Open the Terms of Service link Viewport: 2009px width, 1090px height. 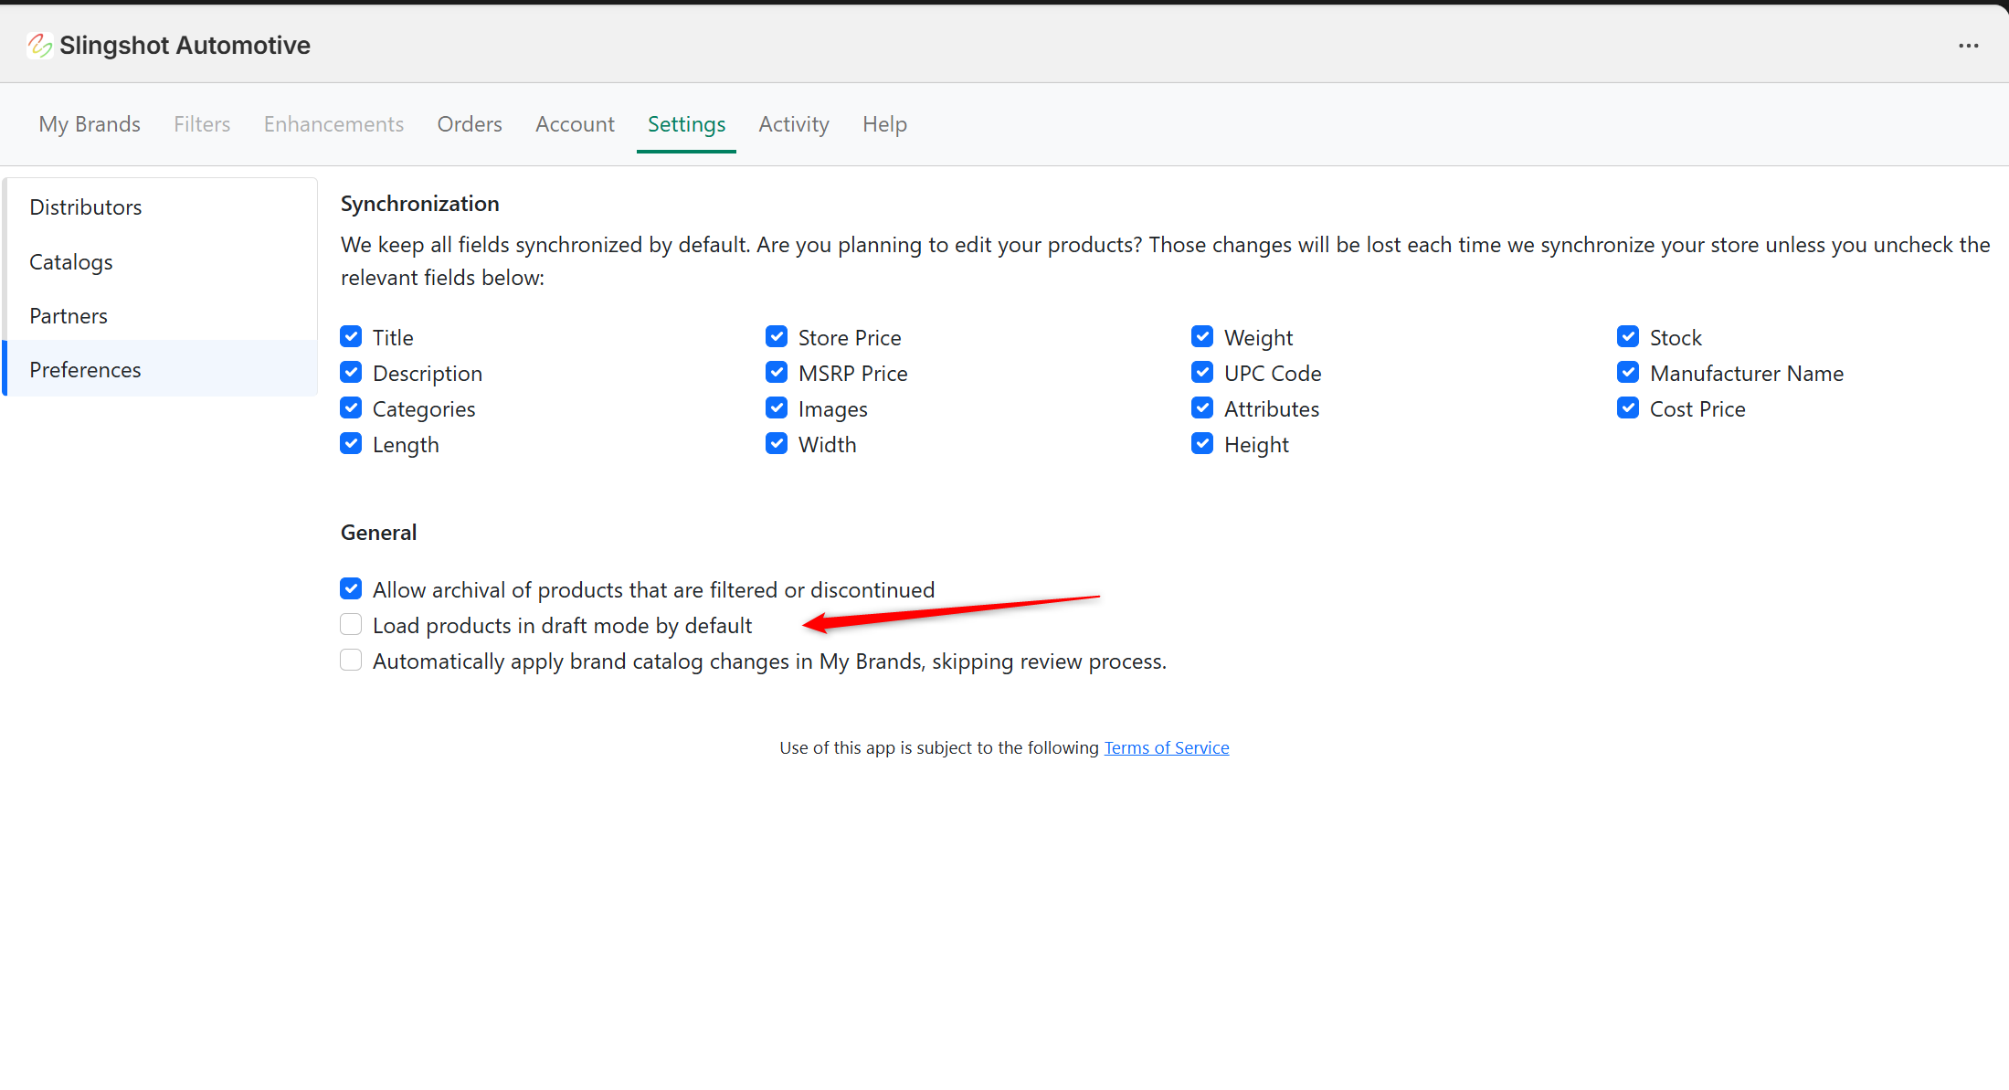point(1167,747)
